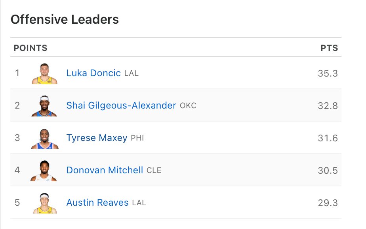Click Luka Doncic's headshot photo

pos(44,73)
